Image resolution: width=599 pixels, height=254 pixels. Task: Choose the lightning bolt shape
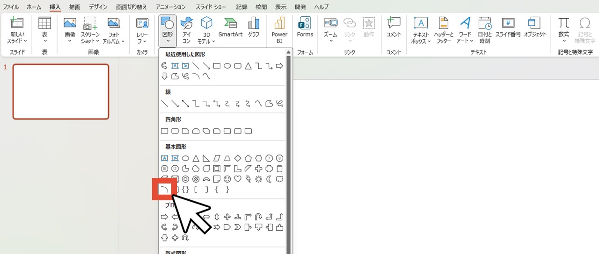coord(248,179)
